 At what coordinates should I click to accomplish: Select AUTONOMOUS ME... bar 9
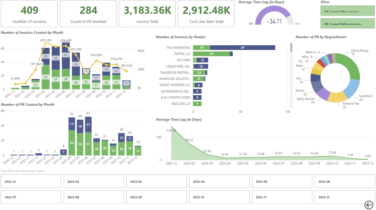click(x=197, y=91)
